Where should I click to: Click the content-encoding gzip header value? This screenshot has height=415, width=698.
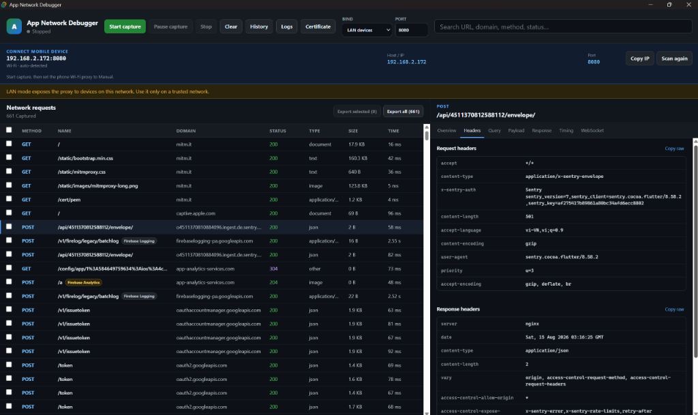pos(530,243)
